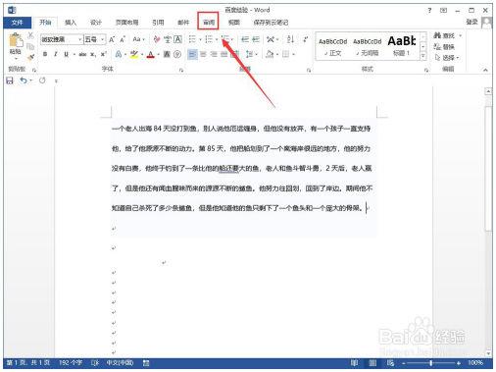Click the Grow Font icon
496x372 pixels.
click(x=112, y=39)
